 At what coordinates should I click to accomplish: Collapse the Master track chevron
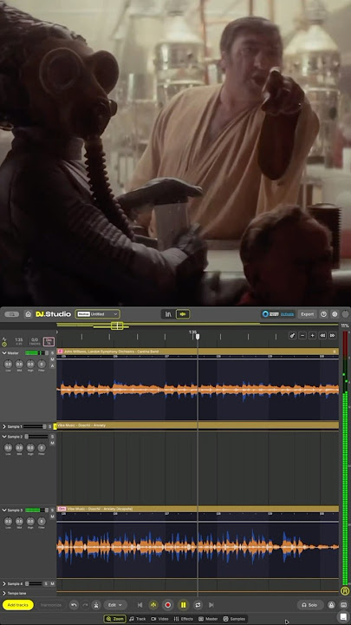4,353
